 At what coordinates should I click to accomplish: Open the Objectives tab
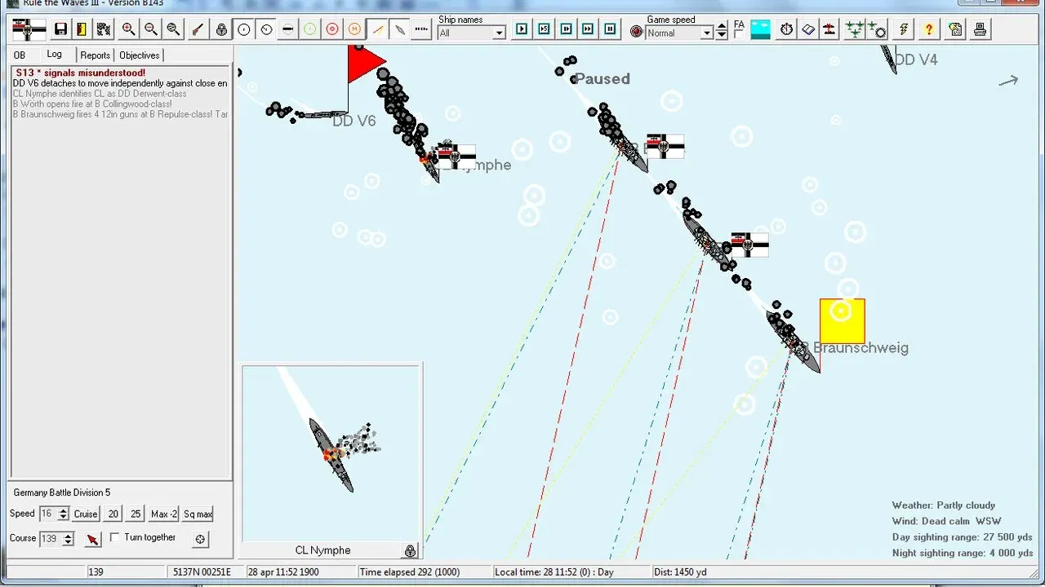point(139,55)
